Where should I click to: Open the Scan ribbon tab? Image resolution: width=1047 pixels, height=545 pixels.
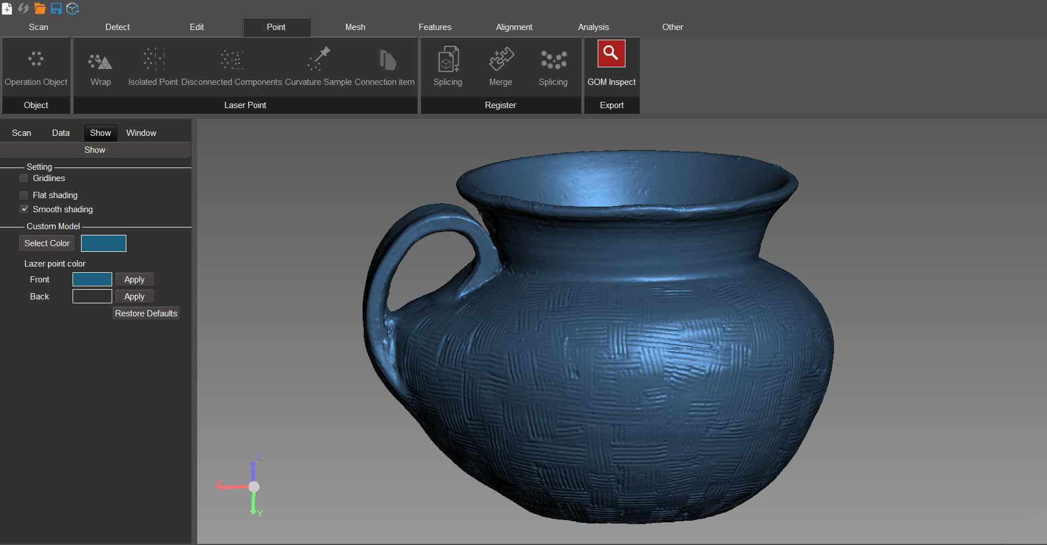coord(39,27)
